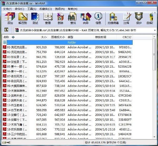The height and width of the screenshot is (146, 158).
Task: Click PDF icon of 09·大旗英雄传 file
Action: pyautogui.click(x=4, y=86)
